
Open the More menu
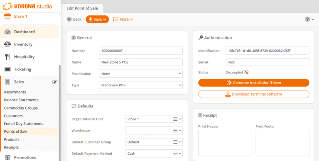(123, 20)
